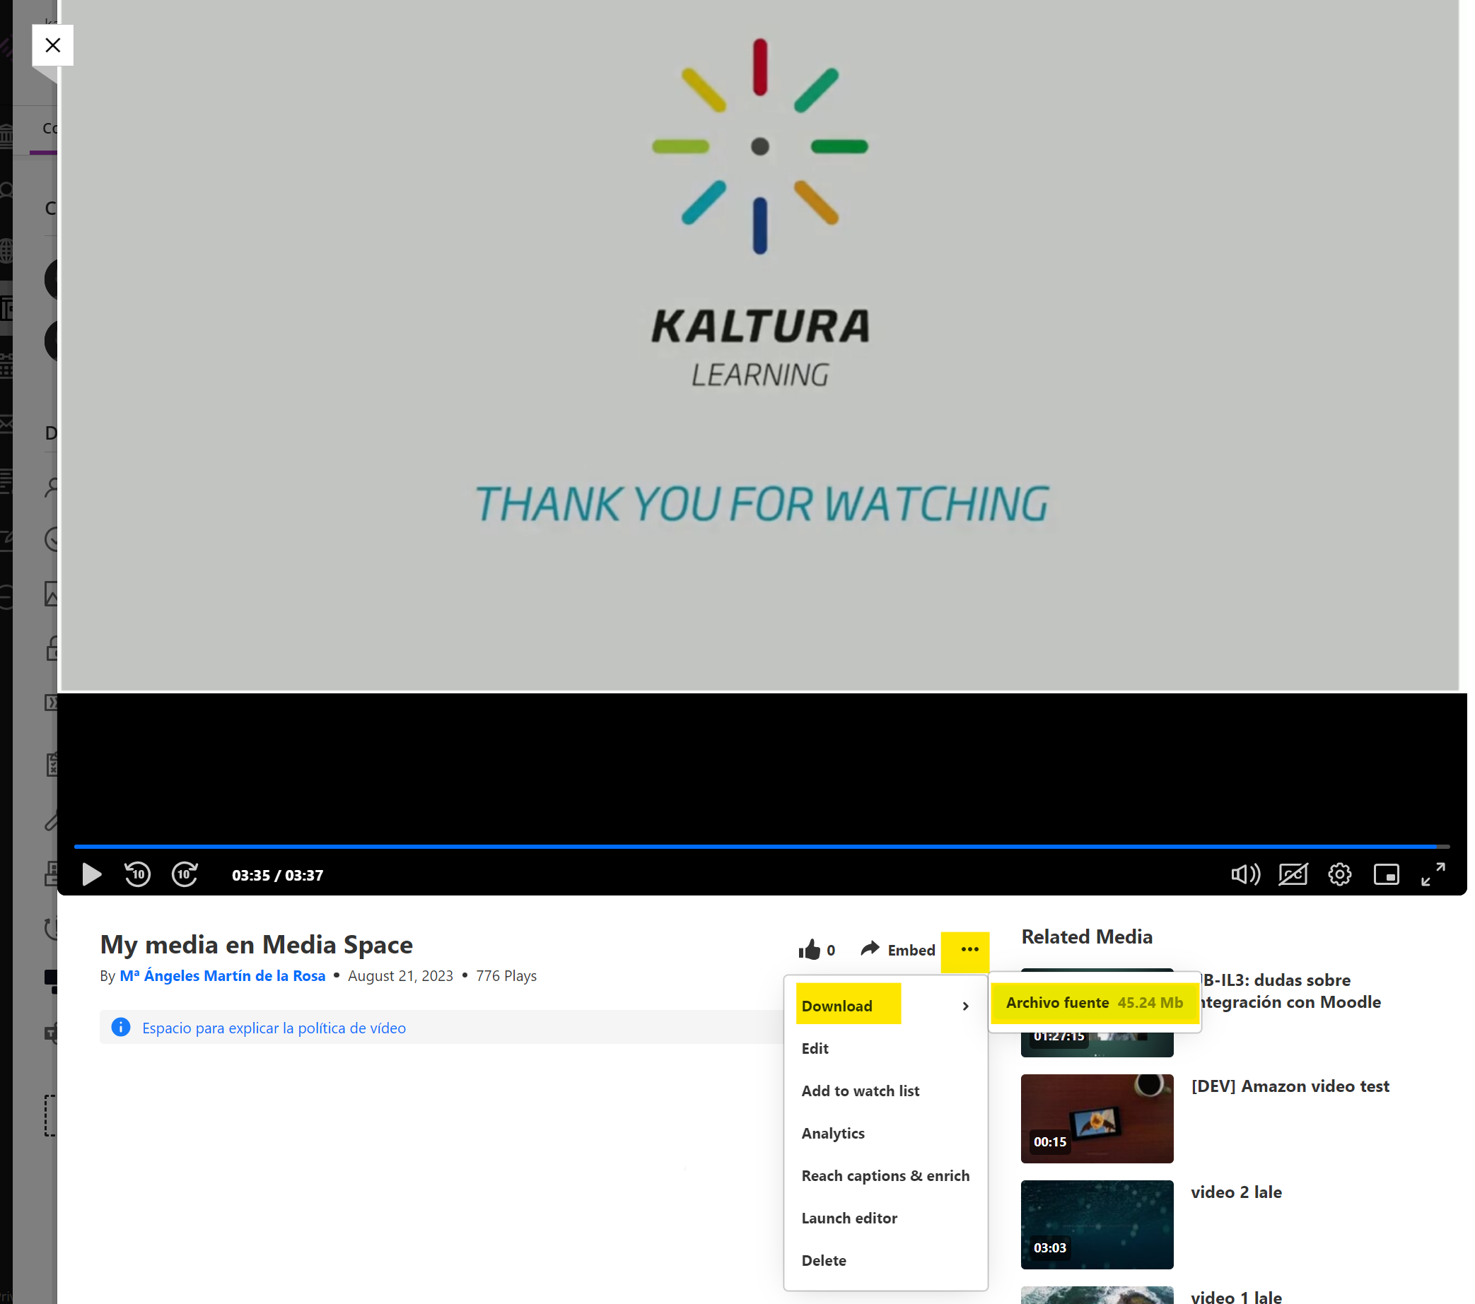1475x1304 pixels.
Task: Click the Related Media heading
Action: coord(1087,936)
